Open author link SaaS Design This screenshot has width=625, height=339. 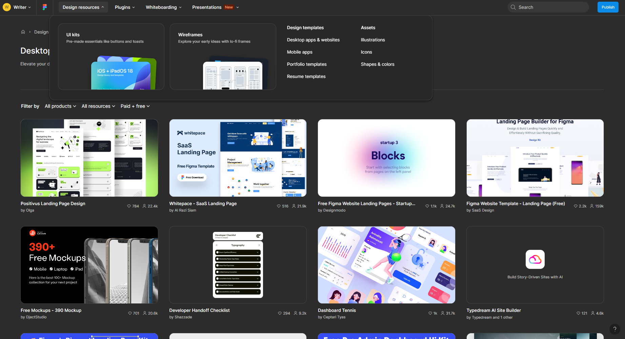pyautogui.click(x=483, y=210)
